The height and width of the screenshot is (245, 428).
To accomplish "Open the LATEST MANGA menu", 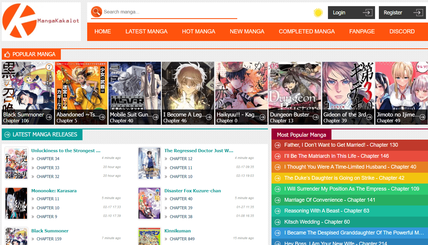I will (146, 31).
